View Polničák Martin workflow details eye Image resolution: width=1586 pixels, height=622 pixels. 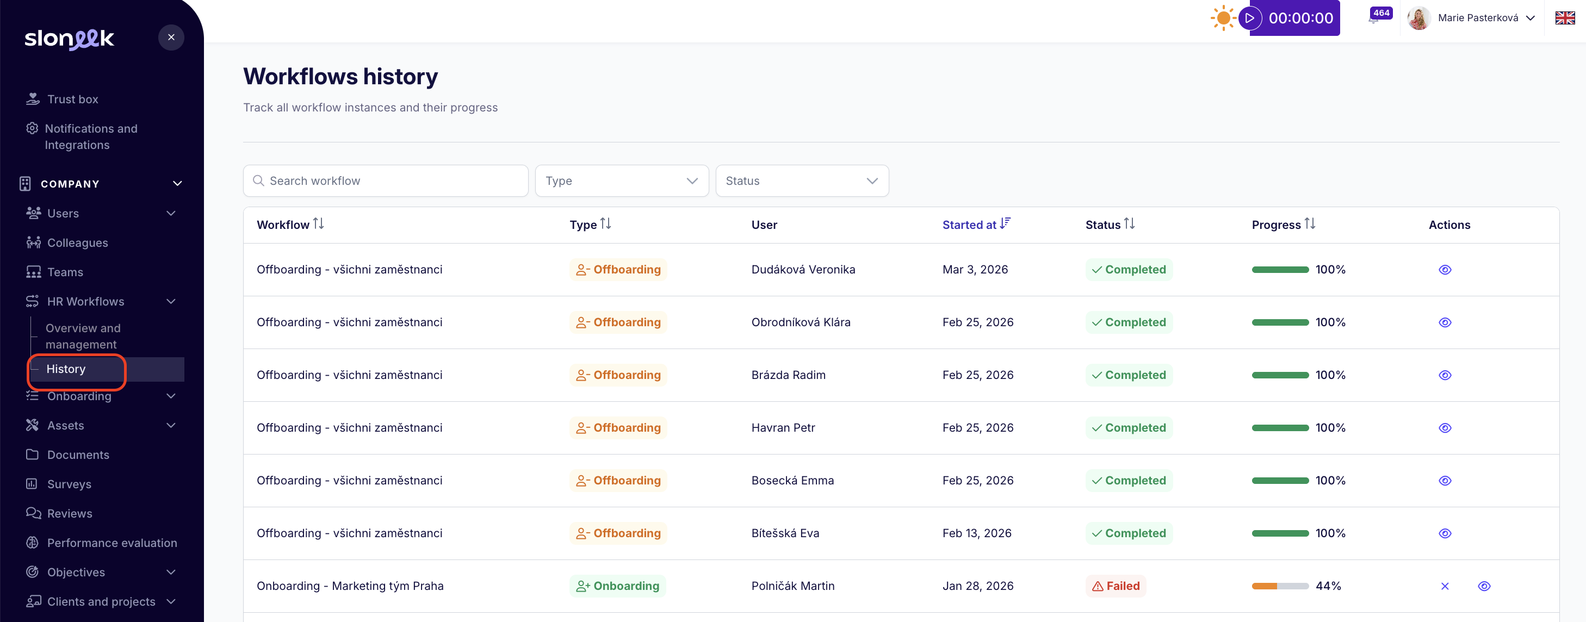click(1484, 586)
